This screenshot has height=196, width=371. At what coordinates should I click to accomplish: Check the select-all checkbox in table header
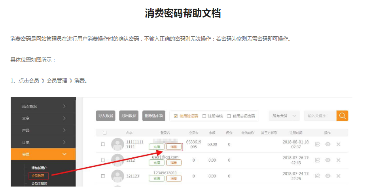[x=104, y=133]
